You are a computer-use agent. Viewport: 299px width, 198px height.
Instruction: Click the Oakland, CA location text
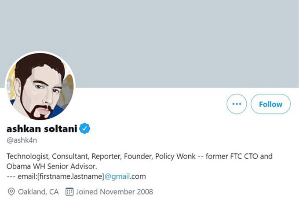(x=38, y=192)
